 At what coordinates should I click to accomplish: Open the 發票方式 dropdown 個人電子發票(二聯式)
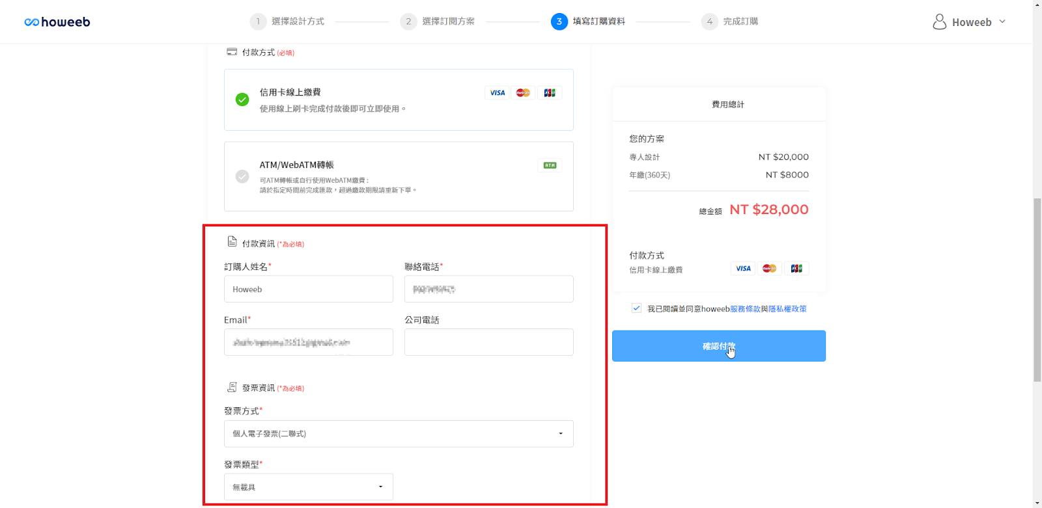pos(399,434)
